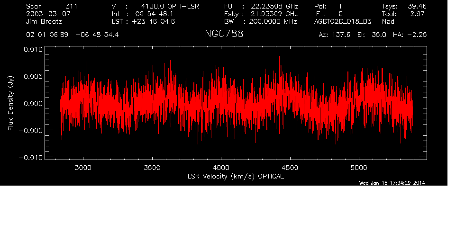This screenshot has width=456, height=232.
Task: Click the x-axis tick label 5000
Action: (359, 168)
